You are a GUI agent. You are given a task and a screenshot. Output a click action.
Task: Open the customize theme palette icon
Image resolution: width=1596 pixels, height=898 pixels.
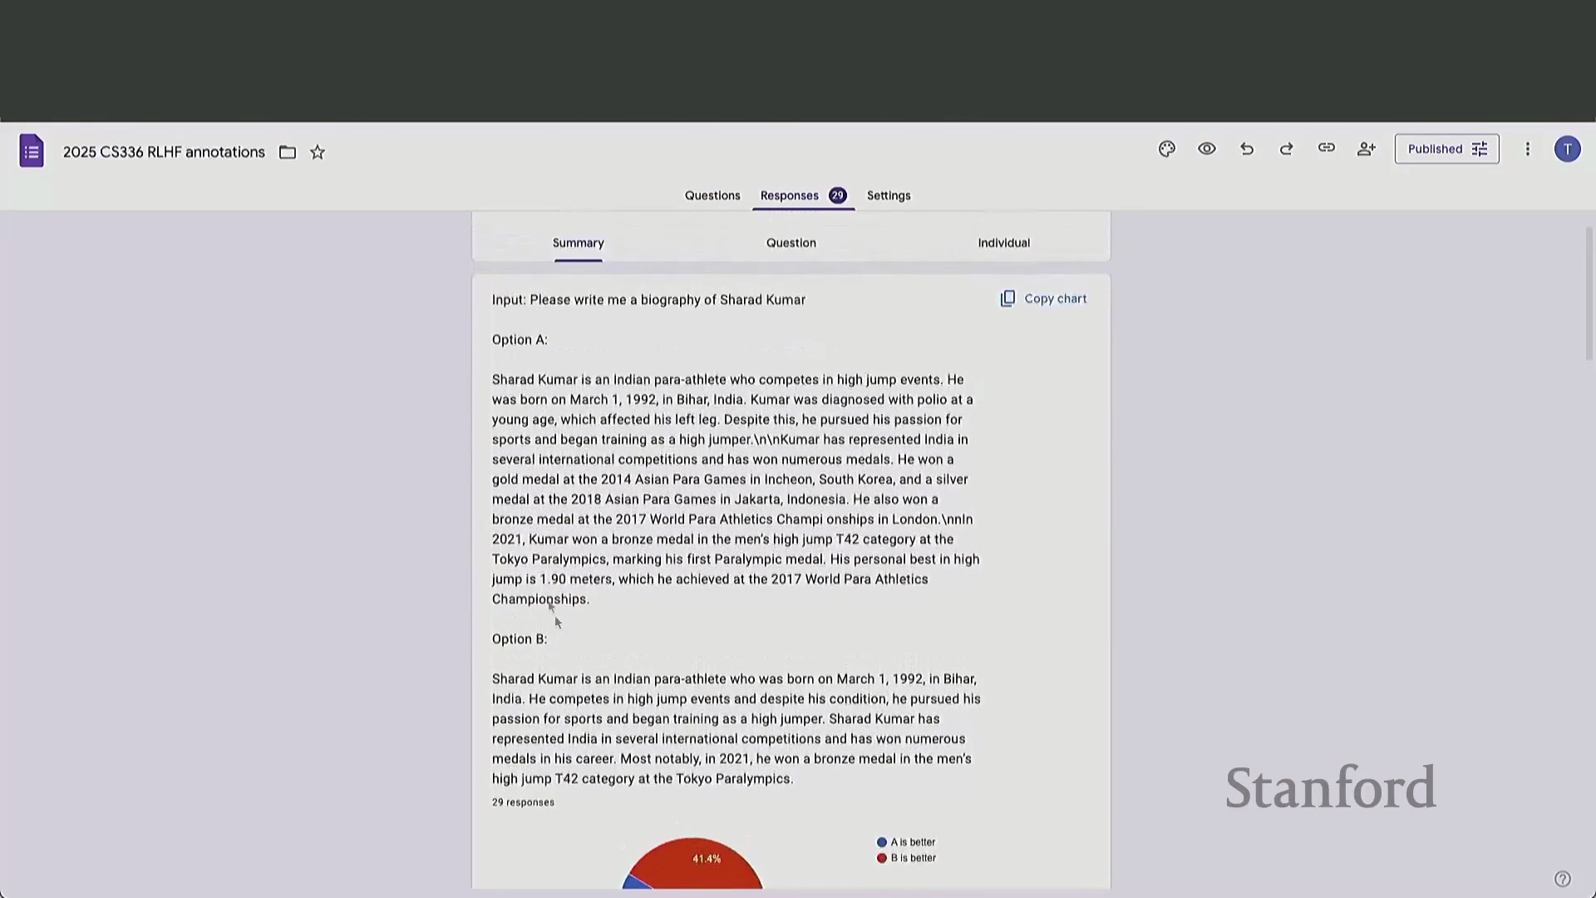[1167, 149]
